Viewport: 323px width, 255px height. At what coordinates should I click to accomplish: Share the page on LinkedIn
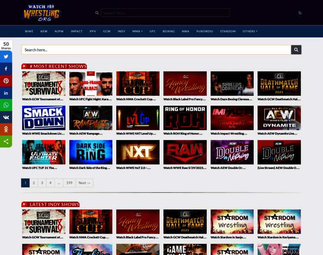(x=6, y=93)
